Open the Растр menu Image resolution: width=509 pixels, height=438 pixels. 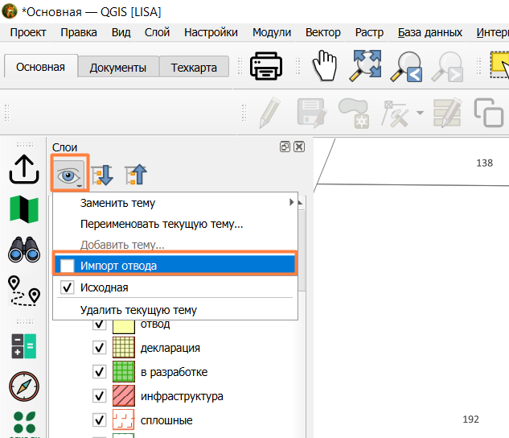369,32
